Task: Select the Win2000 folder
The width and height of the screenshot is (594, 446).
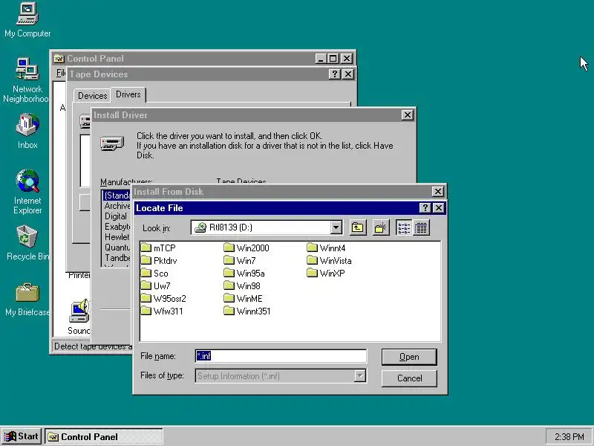Action: pyautogui.click(x=247, y=248)
